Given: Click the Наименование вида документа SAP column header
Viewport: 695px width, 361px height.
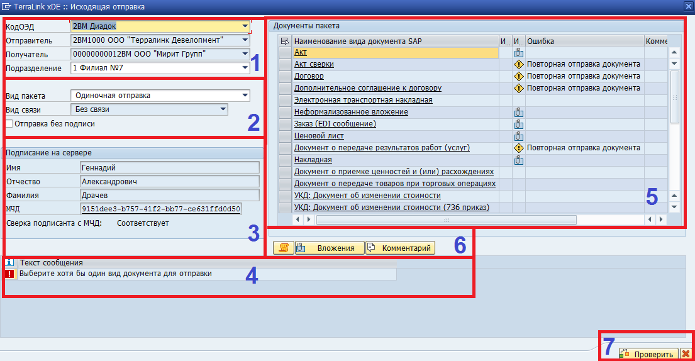Looking at the screenshot, I should 395,42.
